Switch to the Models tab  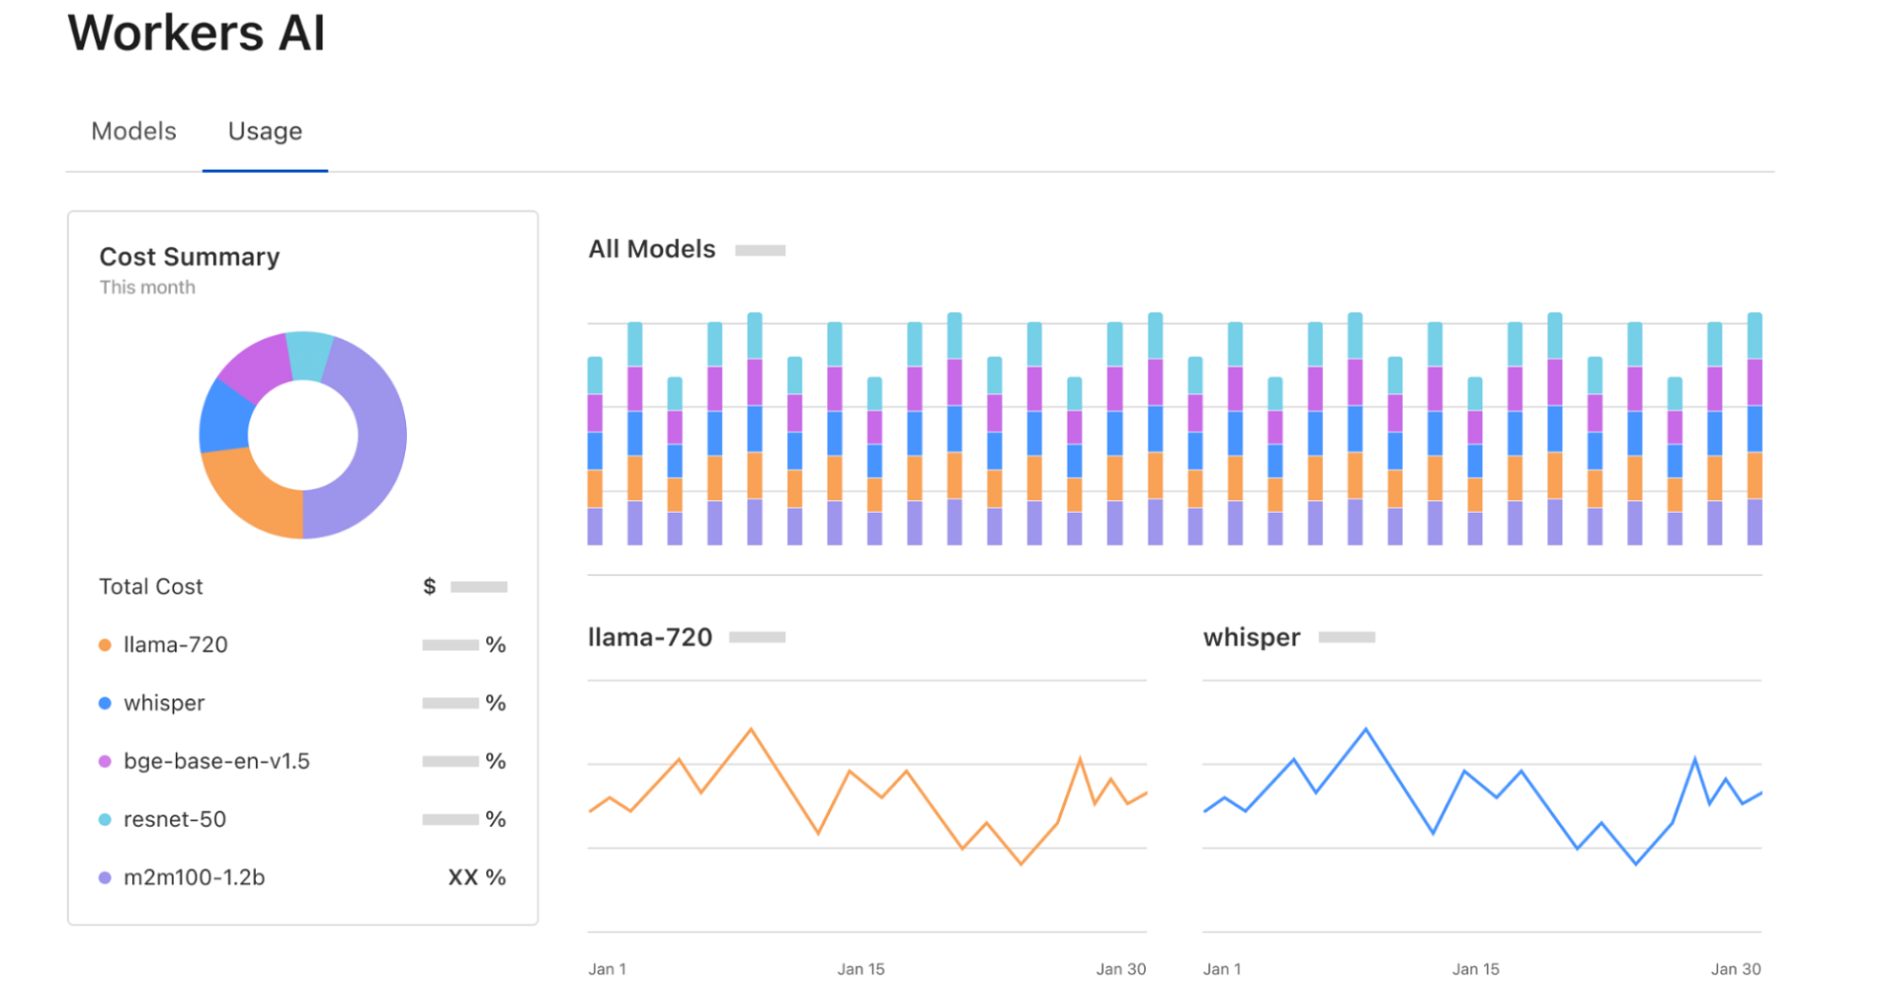[133, 131]
